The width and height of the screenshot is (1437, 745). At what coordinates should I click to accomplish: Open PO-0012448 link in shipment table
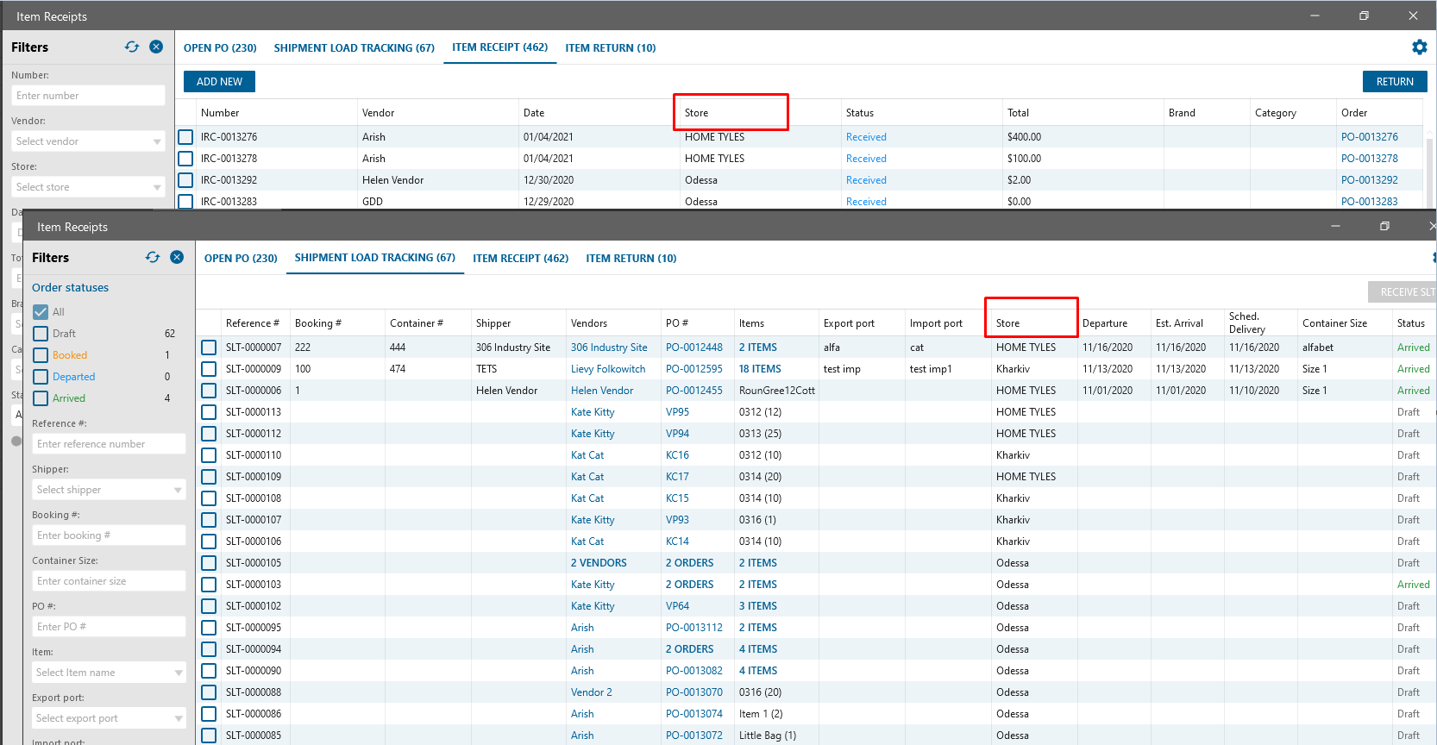tap(693, 347)
